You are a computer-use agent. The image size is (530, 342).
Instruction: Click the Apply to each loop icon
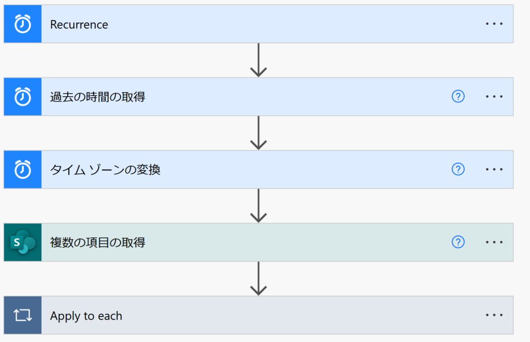click(x=23, y=315)
